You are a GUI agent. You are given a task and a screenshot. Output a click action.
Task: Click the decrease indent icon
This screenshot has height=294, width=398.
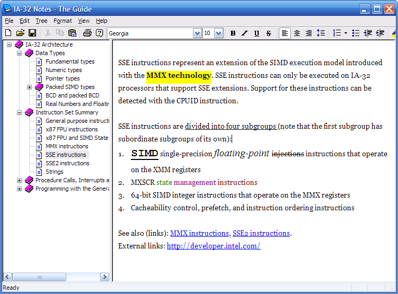coord(368,33)
